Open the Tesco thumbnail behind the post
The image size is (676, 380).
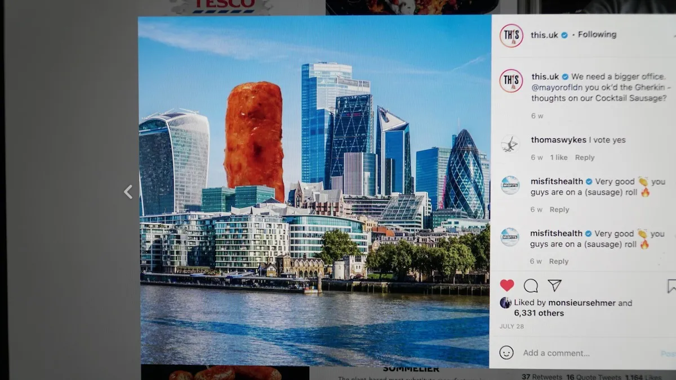223,7
